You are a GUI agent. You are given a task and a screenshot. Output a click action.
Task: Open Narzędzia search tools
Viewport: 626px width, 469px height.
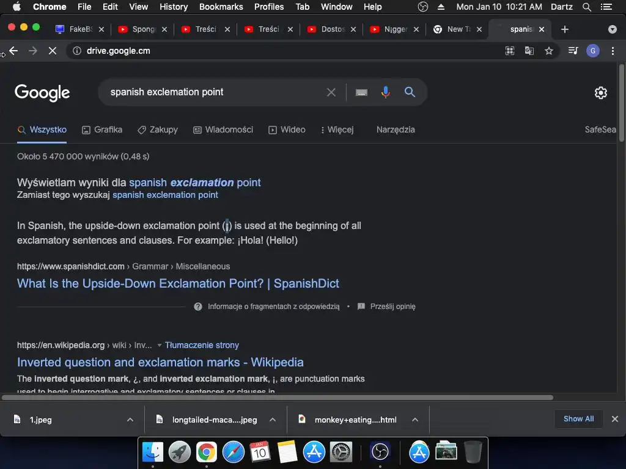tap(396, 129)
